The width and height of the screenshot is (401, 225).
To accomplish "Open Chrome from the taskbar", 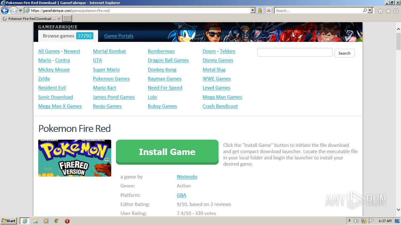I will click(56, 221).
